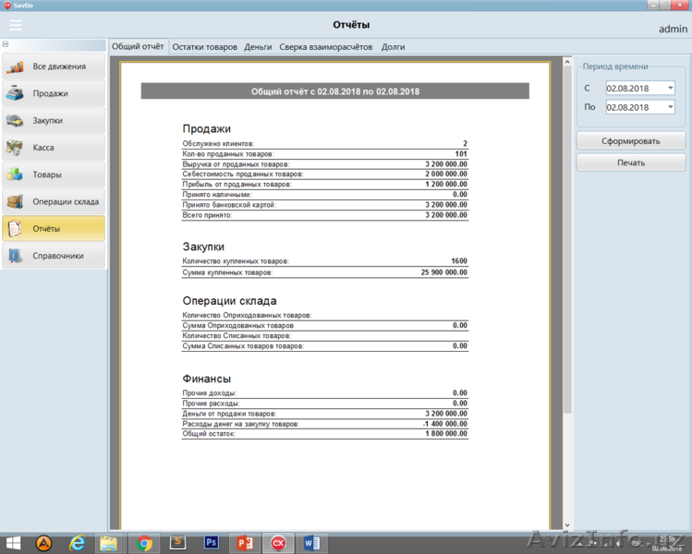Expand the end date 'По' dropdown
Viewport: 692px width, 554px height.
pos(670,107)
